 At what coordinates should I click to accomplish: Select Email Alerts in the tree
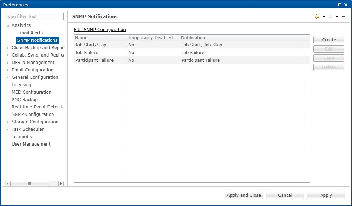(30, 33)
